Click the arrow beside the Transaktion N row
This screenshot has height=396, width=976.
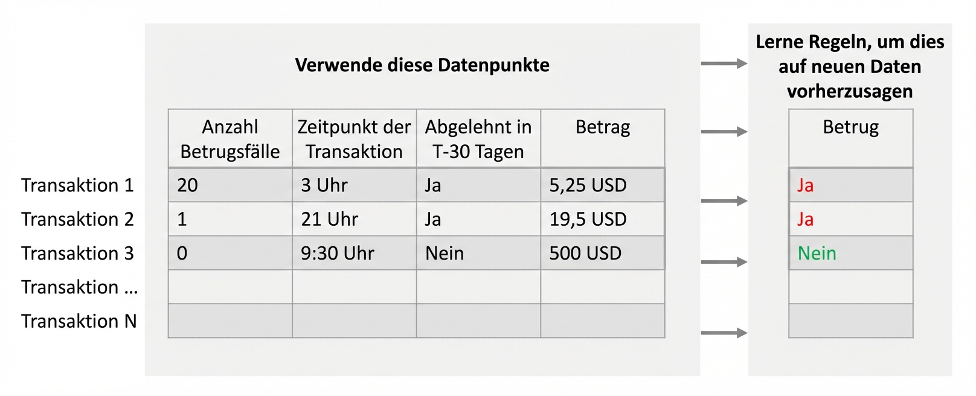pyautogui.click(x=724, y=333)
